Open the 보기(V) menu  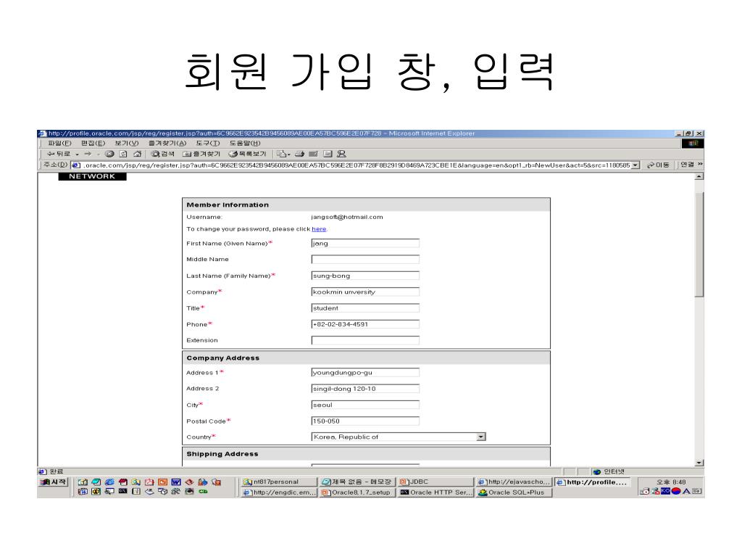[126, 143]
